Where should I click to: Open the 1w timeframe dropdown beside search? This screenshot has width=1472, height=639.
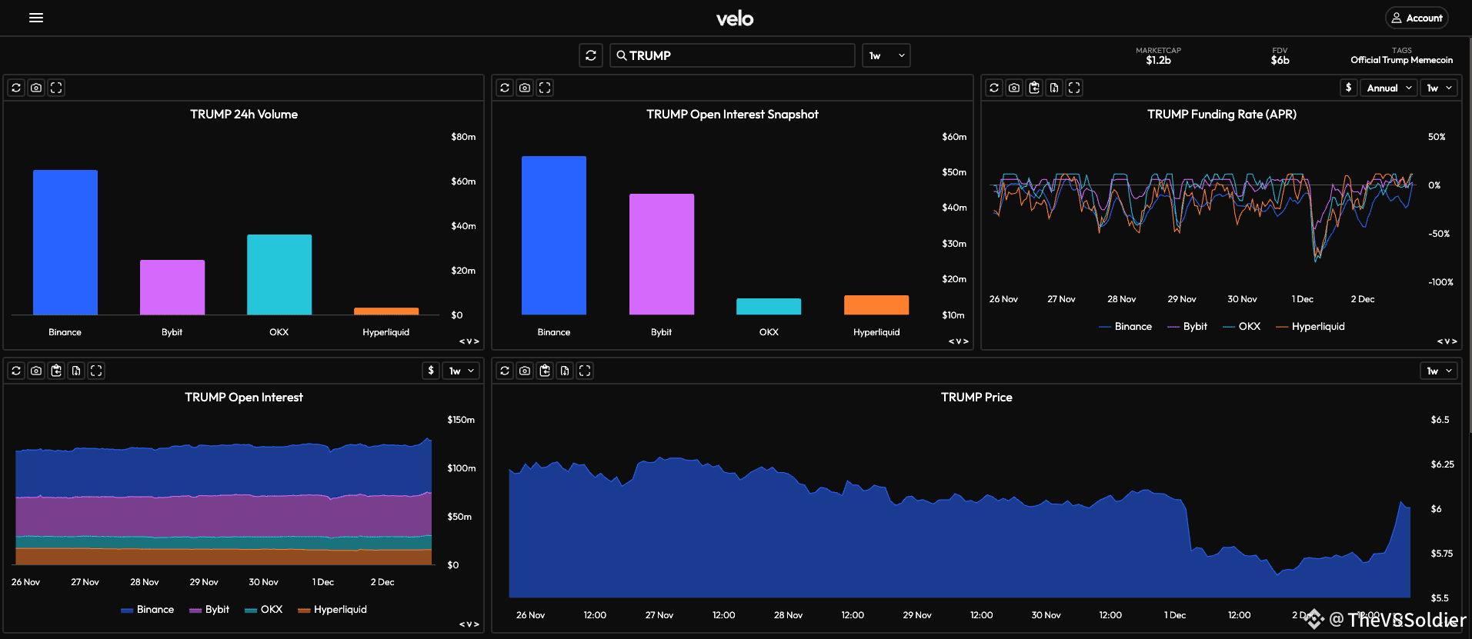tap(886, 55)
